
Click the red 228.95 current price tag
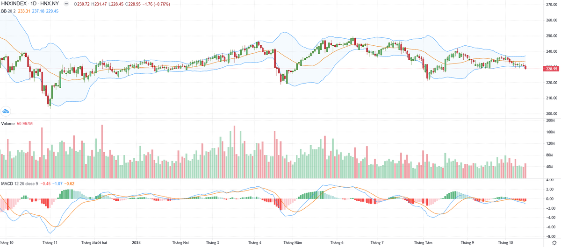point(552,69)
